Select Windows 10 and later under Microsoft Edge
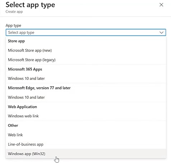 pos(86,97)
